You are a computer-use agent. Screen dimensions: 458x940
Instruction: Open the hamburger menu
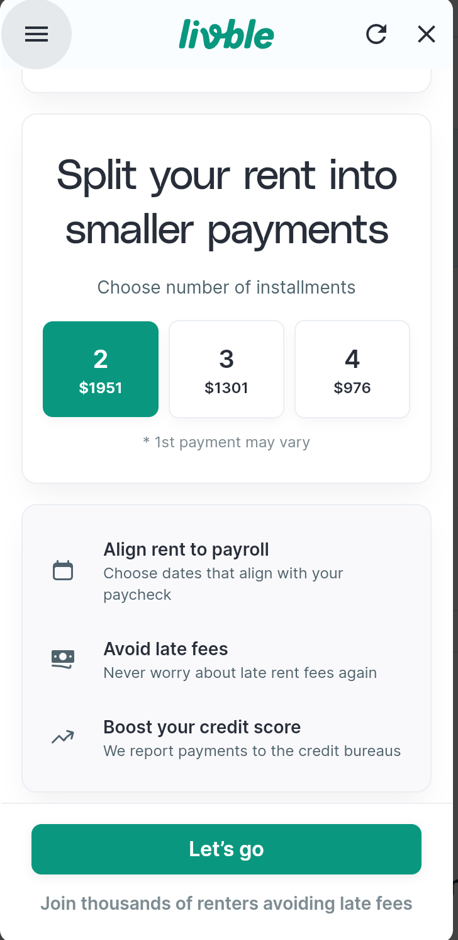pos(36,34)
